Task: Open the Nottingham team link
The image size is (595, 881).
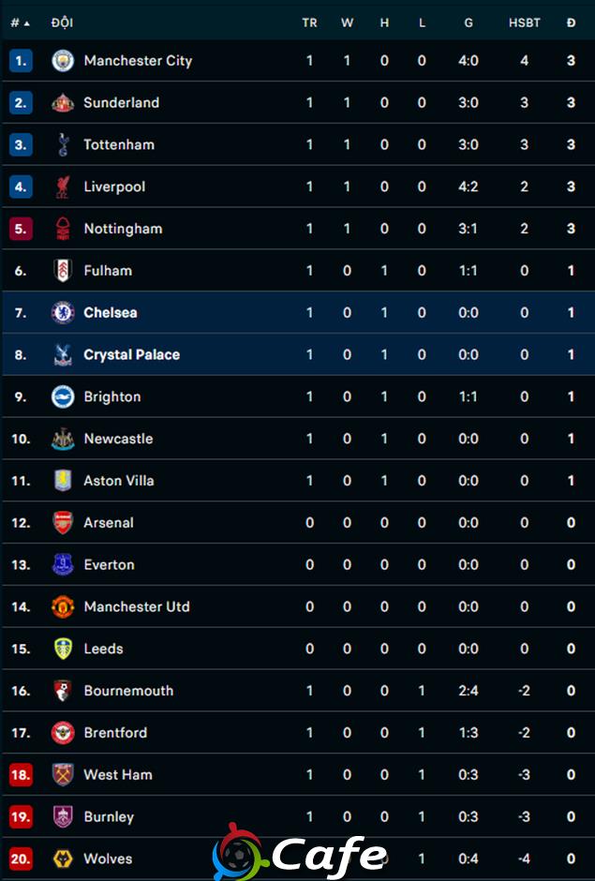Action: pyautogui.click(x=123, y=229)
